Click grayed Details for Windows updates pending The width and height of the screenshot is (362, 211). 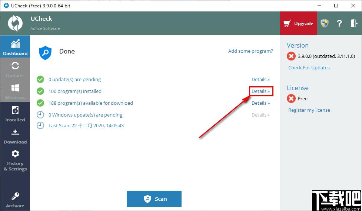coord(260,115)
